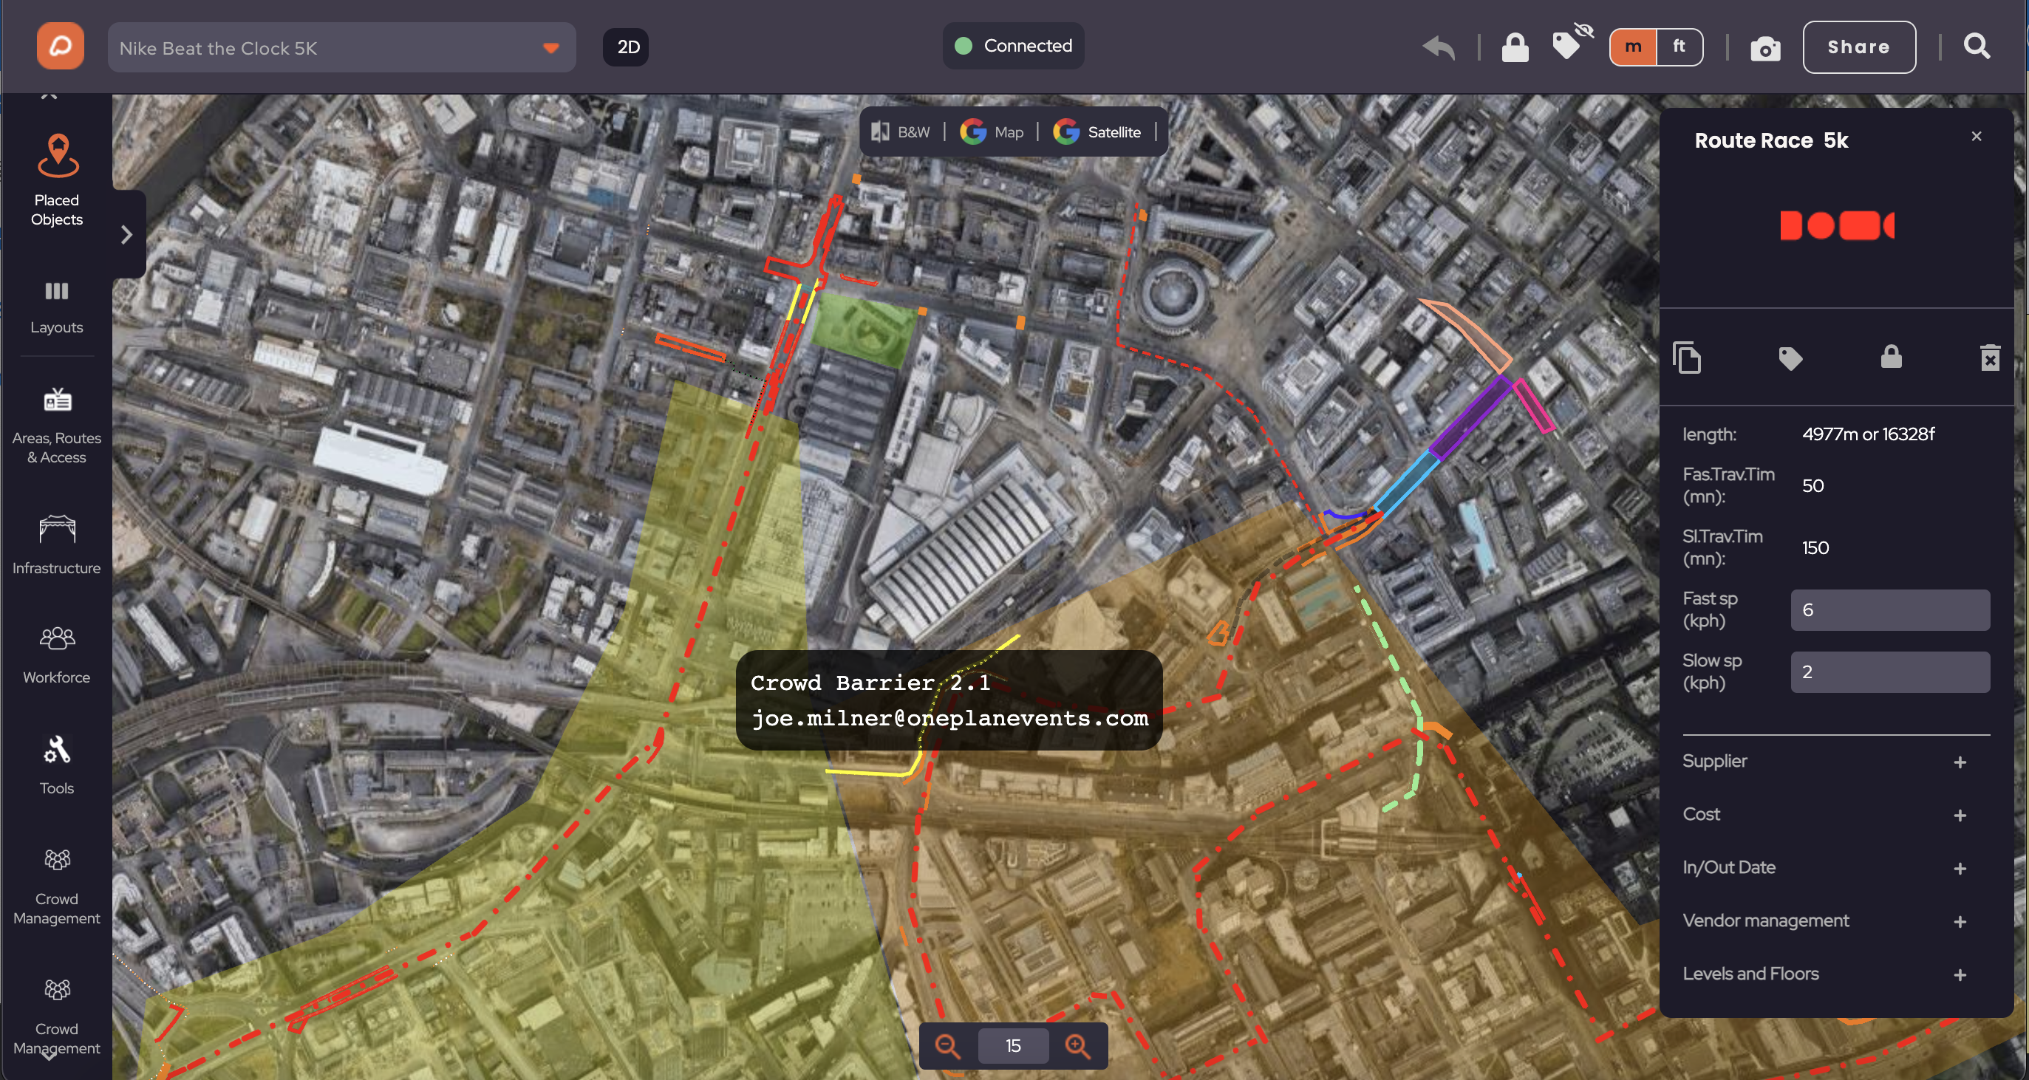Lock route with panel lock icon
The height and width of the screenshot is (1080, 2029).
pos(1891,357)
